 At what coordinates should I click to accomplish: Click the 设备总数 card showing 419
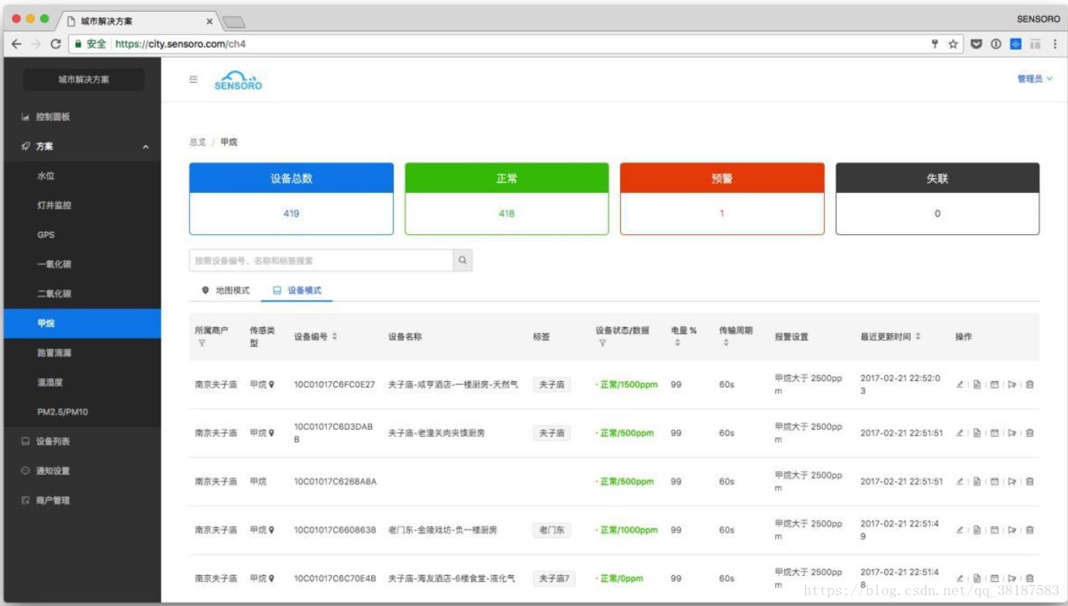coord(291,198)
